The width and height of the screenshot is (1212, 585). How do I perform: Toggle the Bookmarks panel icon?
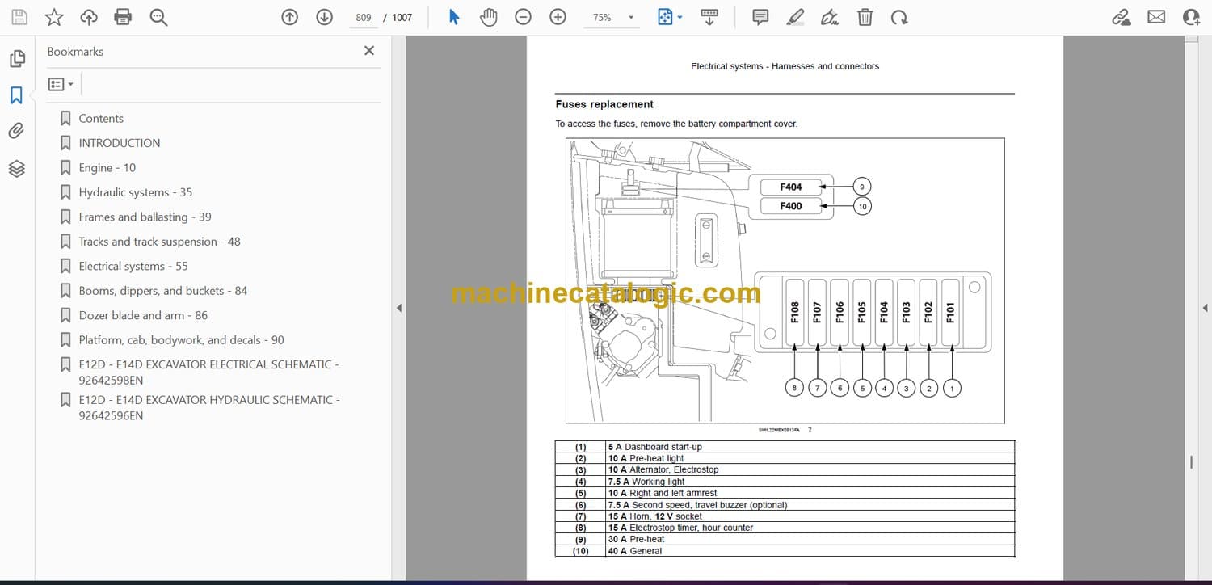[16, 95]
